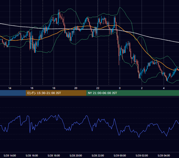This screenshot has height=158, width=179.
Task: Click the 5/28 16:00 date label
Action: tap(32, 155)
